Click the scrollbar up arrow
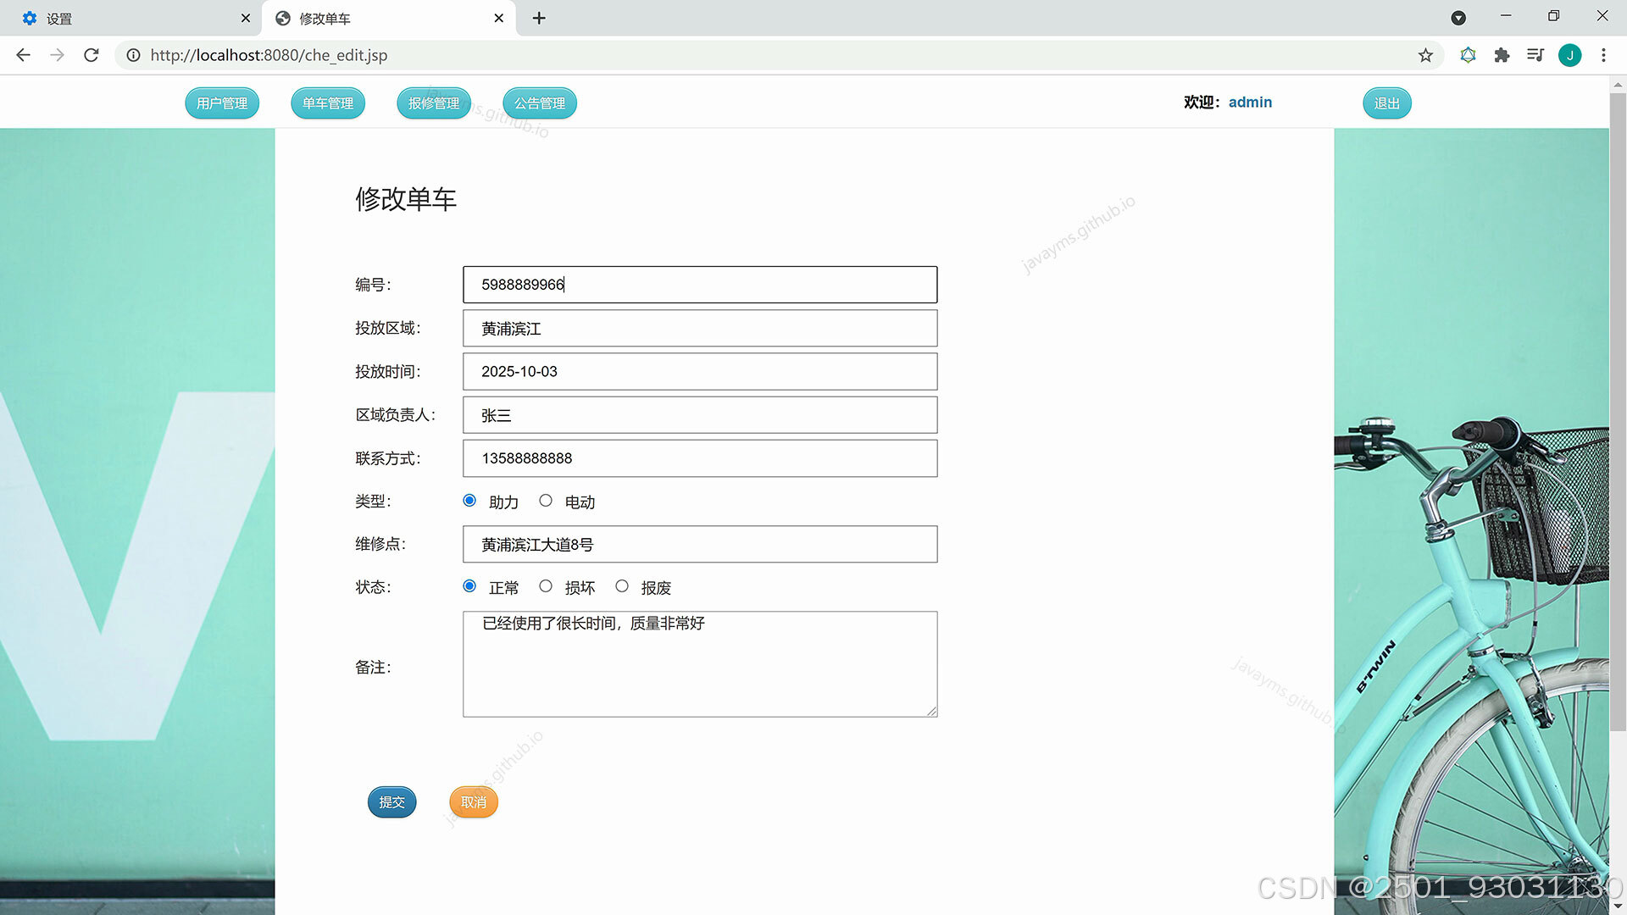The image size is (1627, 915). pos(1618,85)
